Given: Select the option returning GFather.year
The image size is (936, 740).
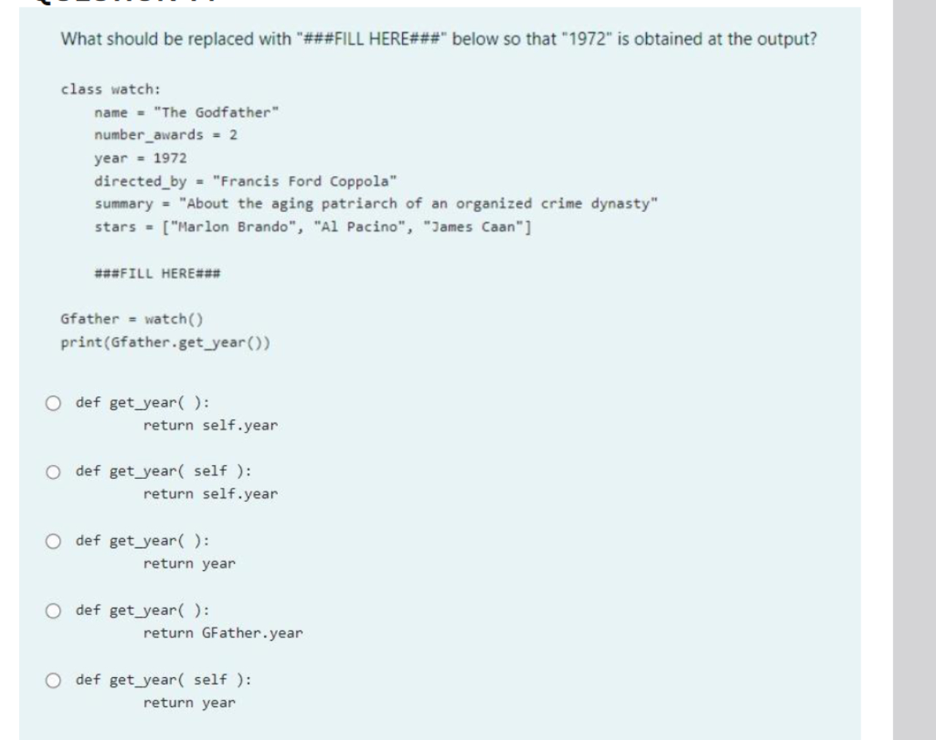Looking at the screenshot, I should click(53, 610).
